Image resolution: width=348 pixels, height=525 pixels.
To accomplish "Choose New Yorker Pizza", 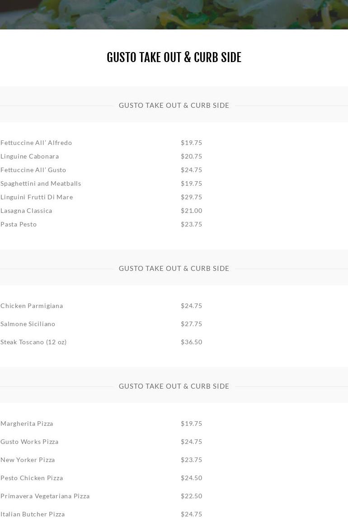I will (x=28, y=460).
